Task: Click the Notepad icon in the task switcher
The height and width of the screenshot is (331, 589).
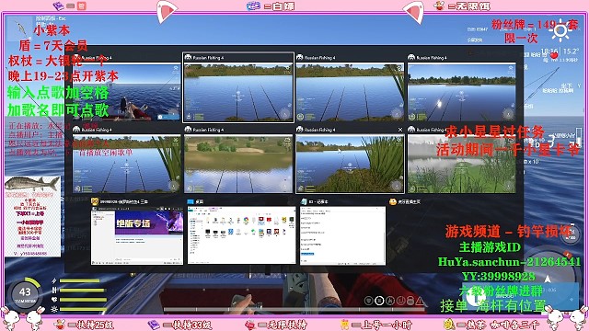Action: (x=304, y=201)
